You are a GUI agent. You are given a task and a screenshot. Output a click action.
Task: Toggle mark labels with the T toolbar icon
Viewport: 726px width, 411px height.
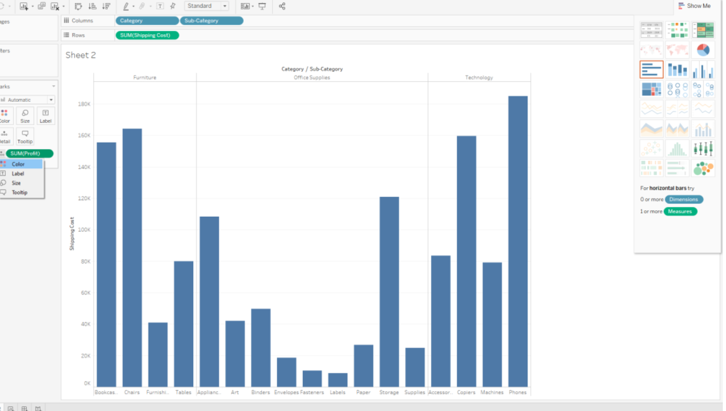point(160,6)
